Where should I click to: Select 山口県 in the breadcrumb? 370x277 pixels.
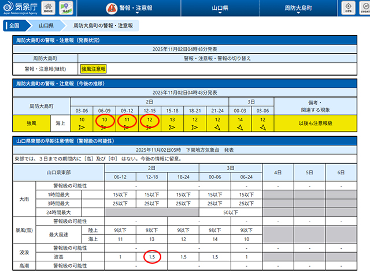47,26
